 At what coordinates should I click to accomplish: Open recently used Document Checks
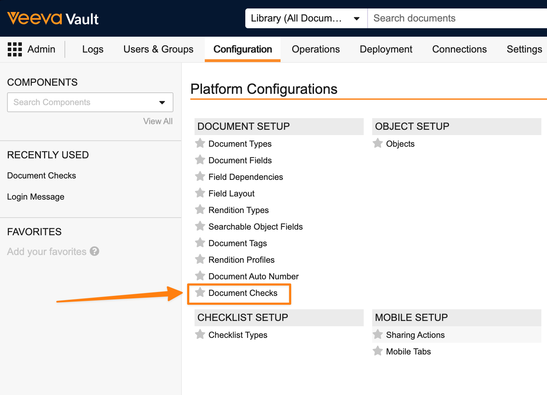pyautogui.click(x=42, y=176)
